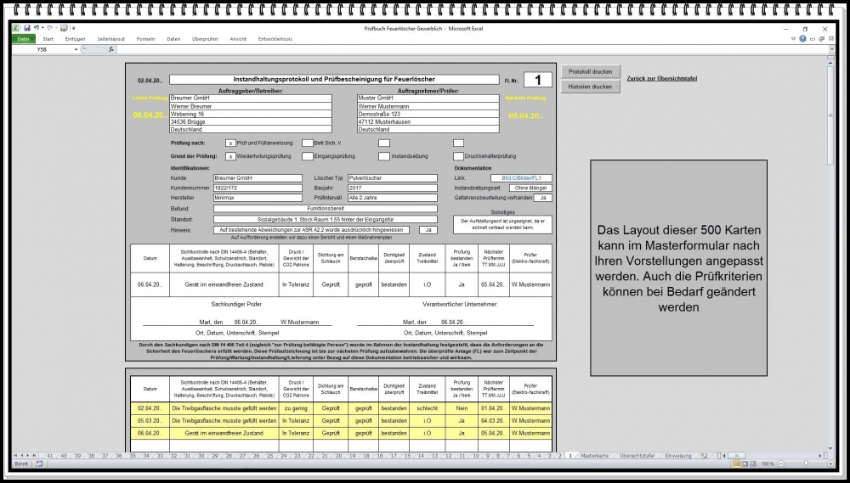Click the Save icon in quick access toolbar
This screenshot has width=850, height=483.
(27, 28)
